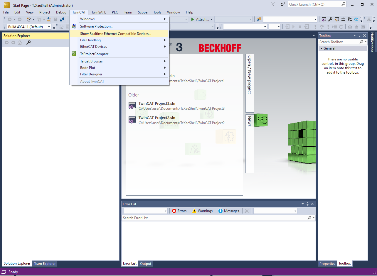This screenshot has height=276, width=377.
Task: Open the Open / New project vertical tab
Action: tap(250, 83)
